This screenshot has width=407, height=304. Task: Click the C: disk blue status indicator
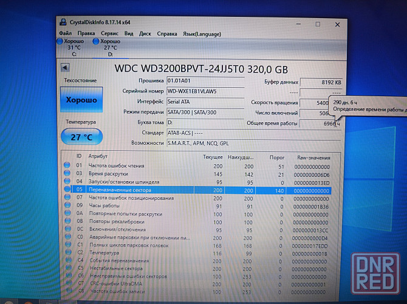[x=60, y=41]
